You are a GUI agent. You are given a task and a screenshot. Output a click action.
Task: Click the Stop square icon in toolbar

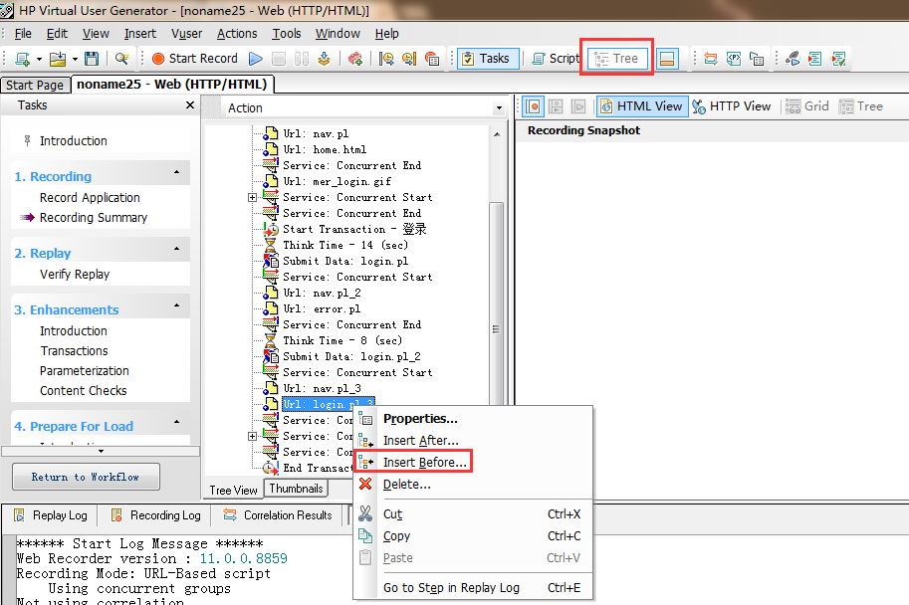pyautogui.click(x=279, y=59)
